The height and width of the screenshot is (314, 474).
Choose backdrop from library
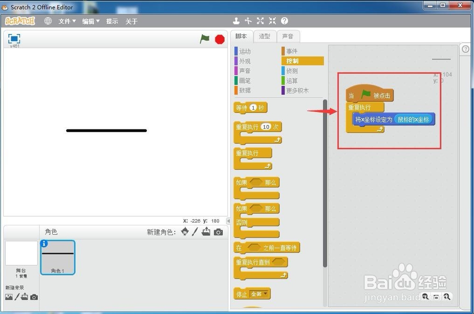click(9, 297)
